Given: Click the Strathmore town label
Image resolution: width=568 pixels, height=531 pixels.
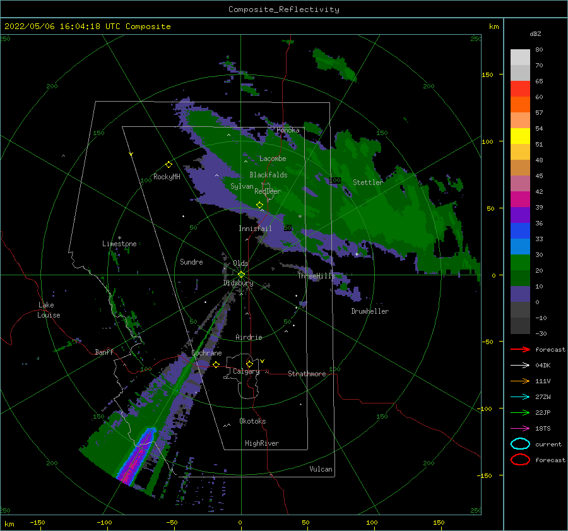Looking at the screenshot, I should pos(307,374).
